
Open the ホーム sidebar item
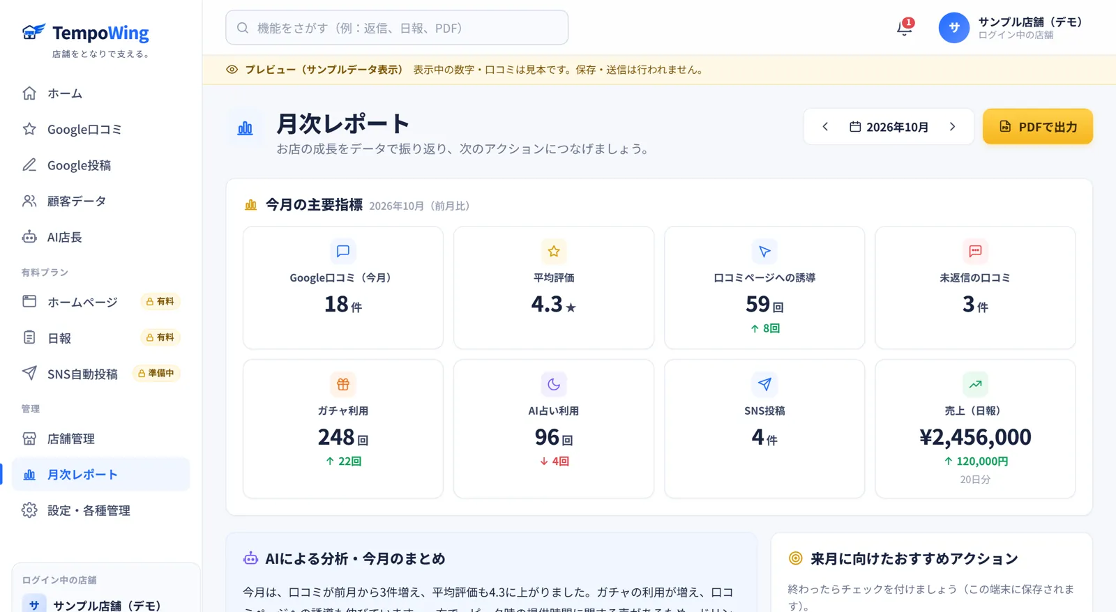(x=101, y=93)
